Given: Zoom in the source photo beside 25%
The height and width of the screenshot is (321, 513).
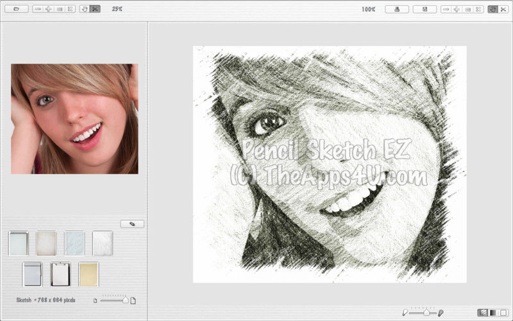Looking at the screenshot, I should tap(49, 9).
